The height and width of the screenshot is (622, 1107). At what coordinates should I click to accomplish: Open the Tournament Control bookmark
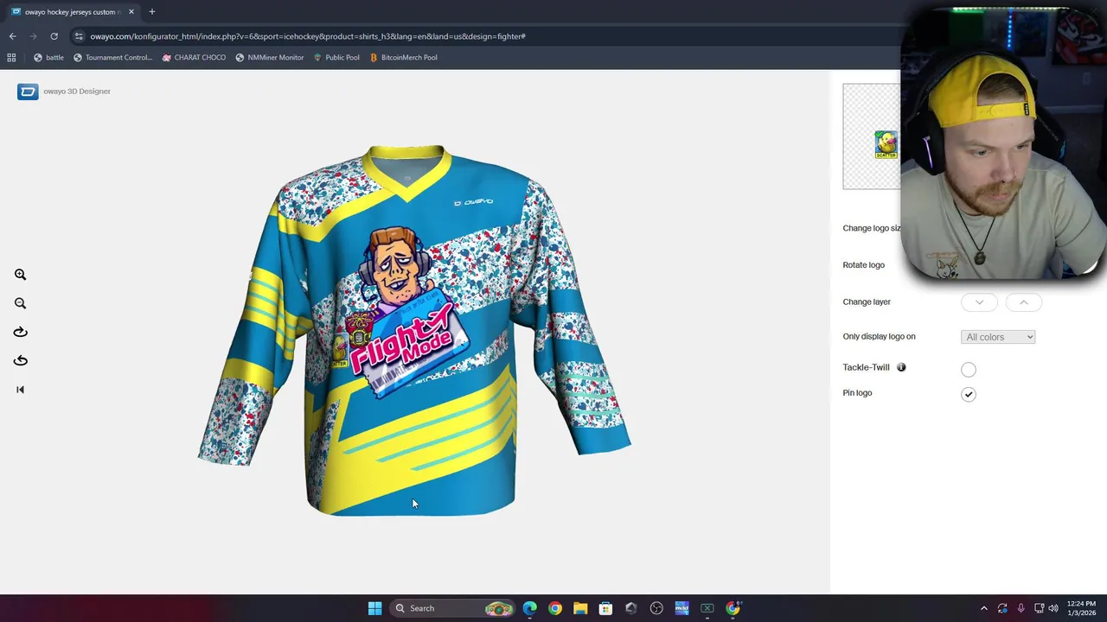tap(112, 57)
